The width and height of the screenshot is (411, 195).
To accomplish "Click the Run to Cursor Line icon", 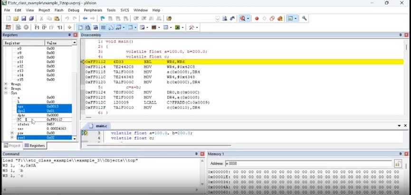I will point(60,27).
